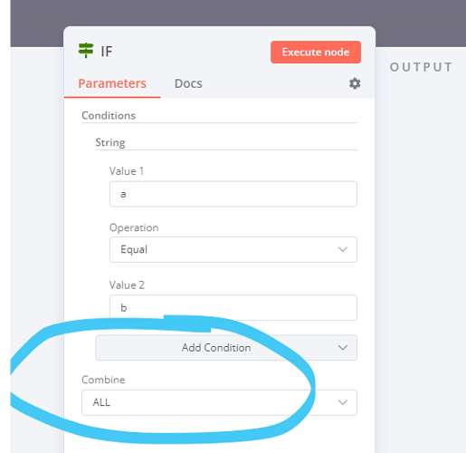Click the chevron on Add Condition

point(343,348)
